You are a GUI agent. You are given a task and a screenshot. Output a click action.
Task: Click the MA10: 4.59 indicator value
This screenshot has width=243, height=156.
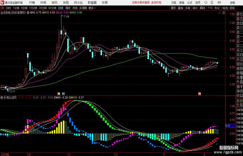click(49, 13)
